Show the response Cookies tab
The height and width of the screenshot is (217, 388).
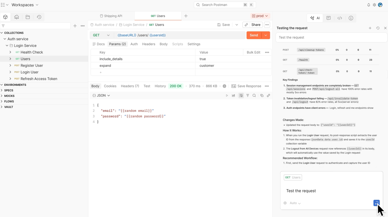tap(110, 86)
